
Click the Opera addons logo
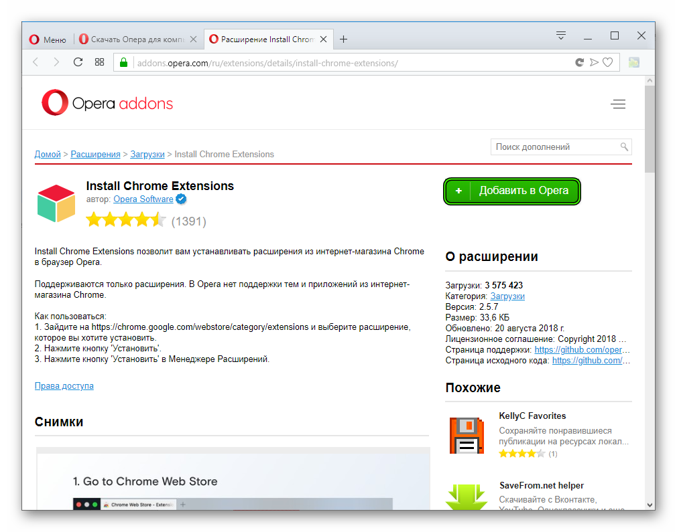107,102
